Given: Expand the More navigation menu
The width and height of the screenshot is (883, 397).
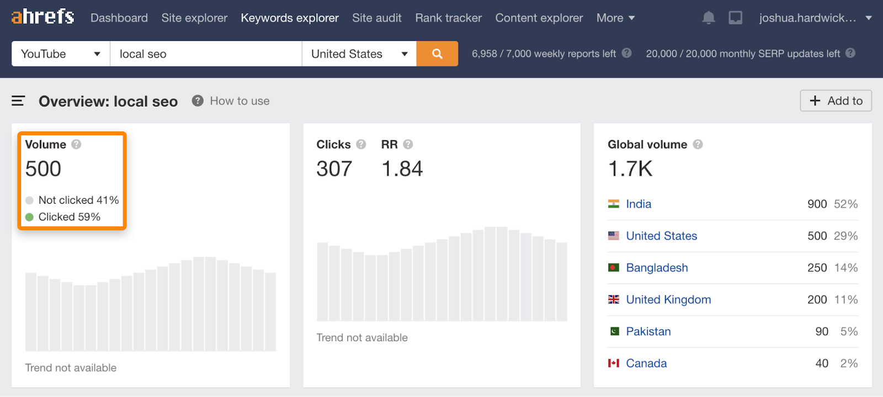Looking at the screenshot, I should click(615, 18).
